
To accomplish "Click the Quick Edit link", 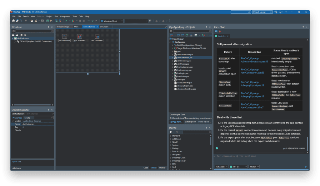I will pyautogui.click(x=17, y=162).
